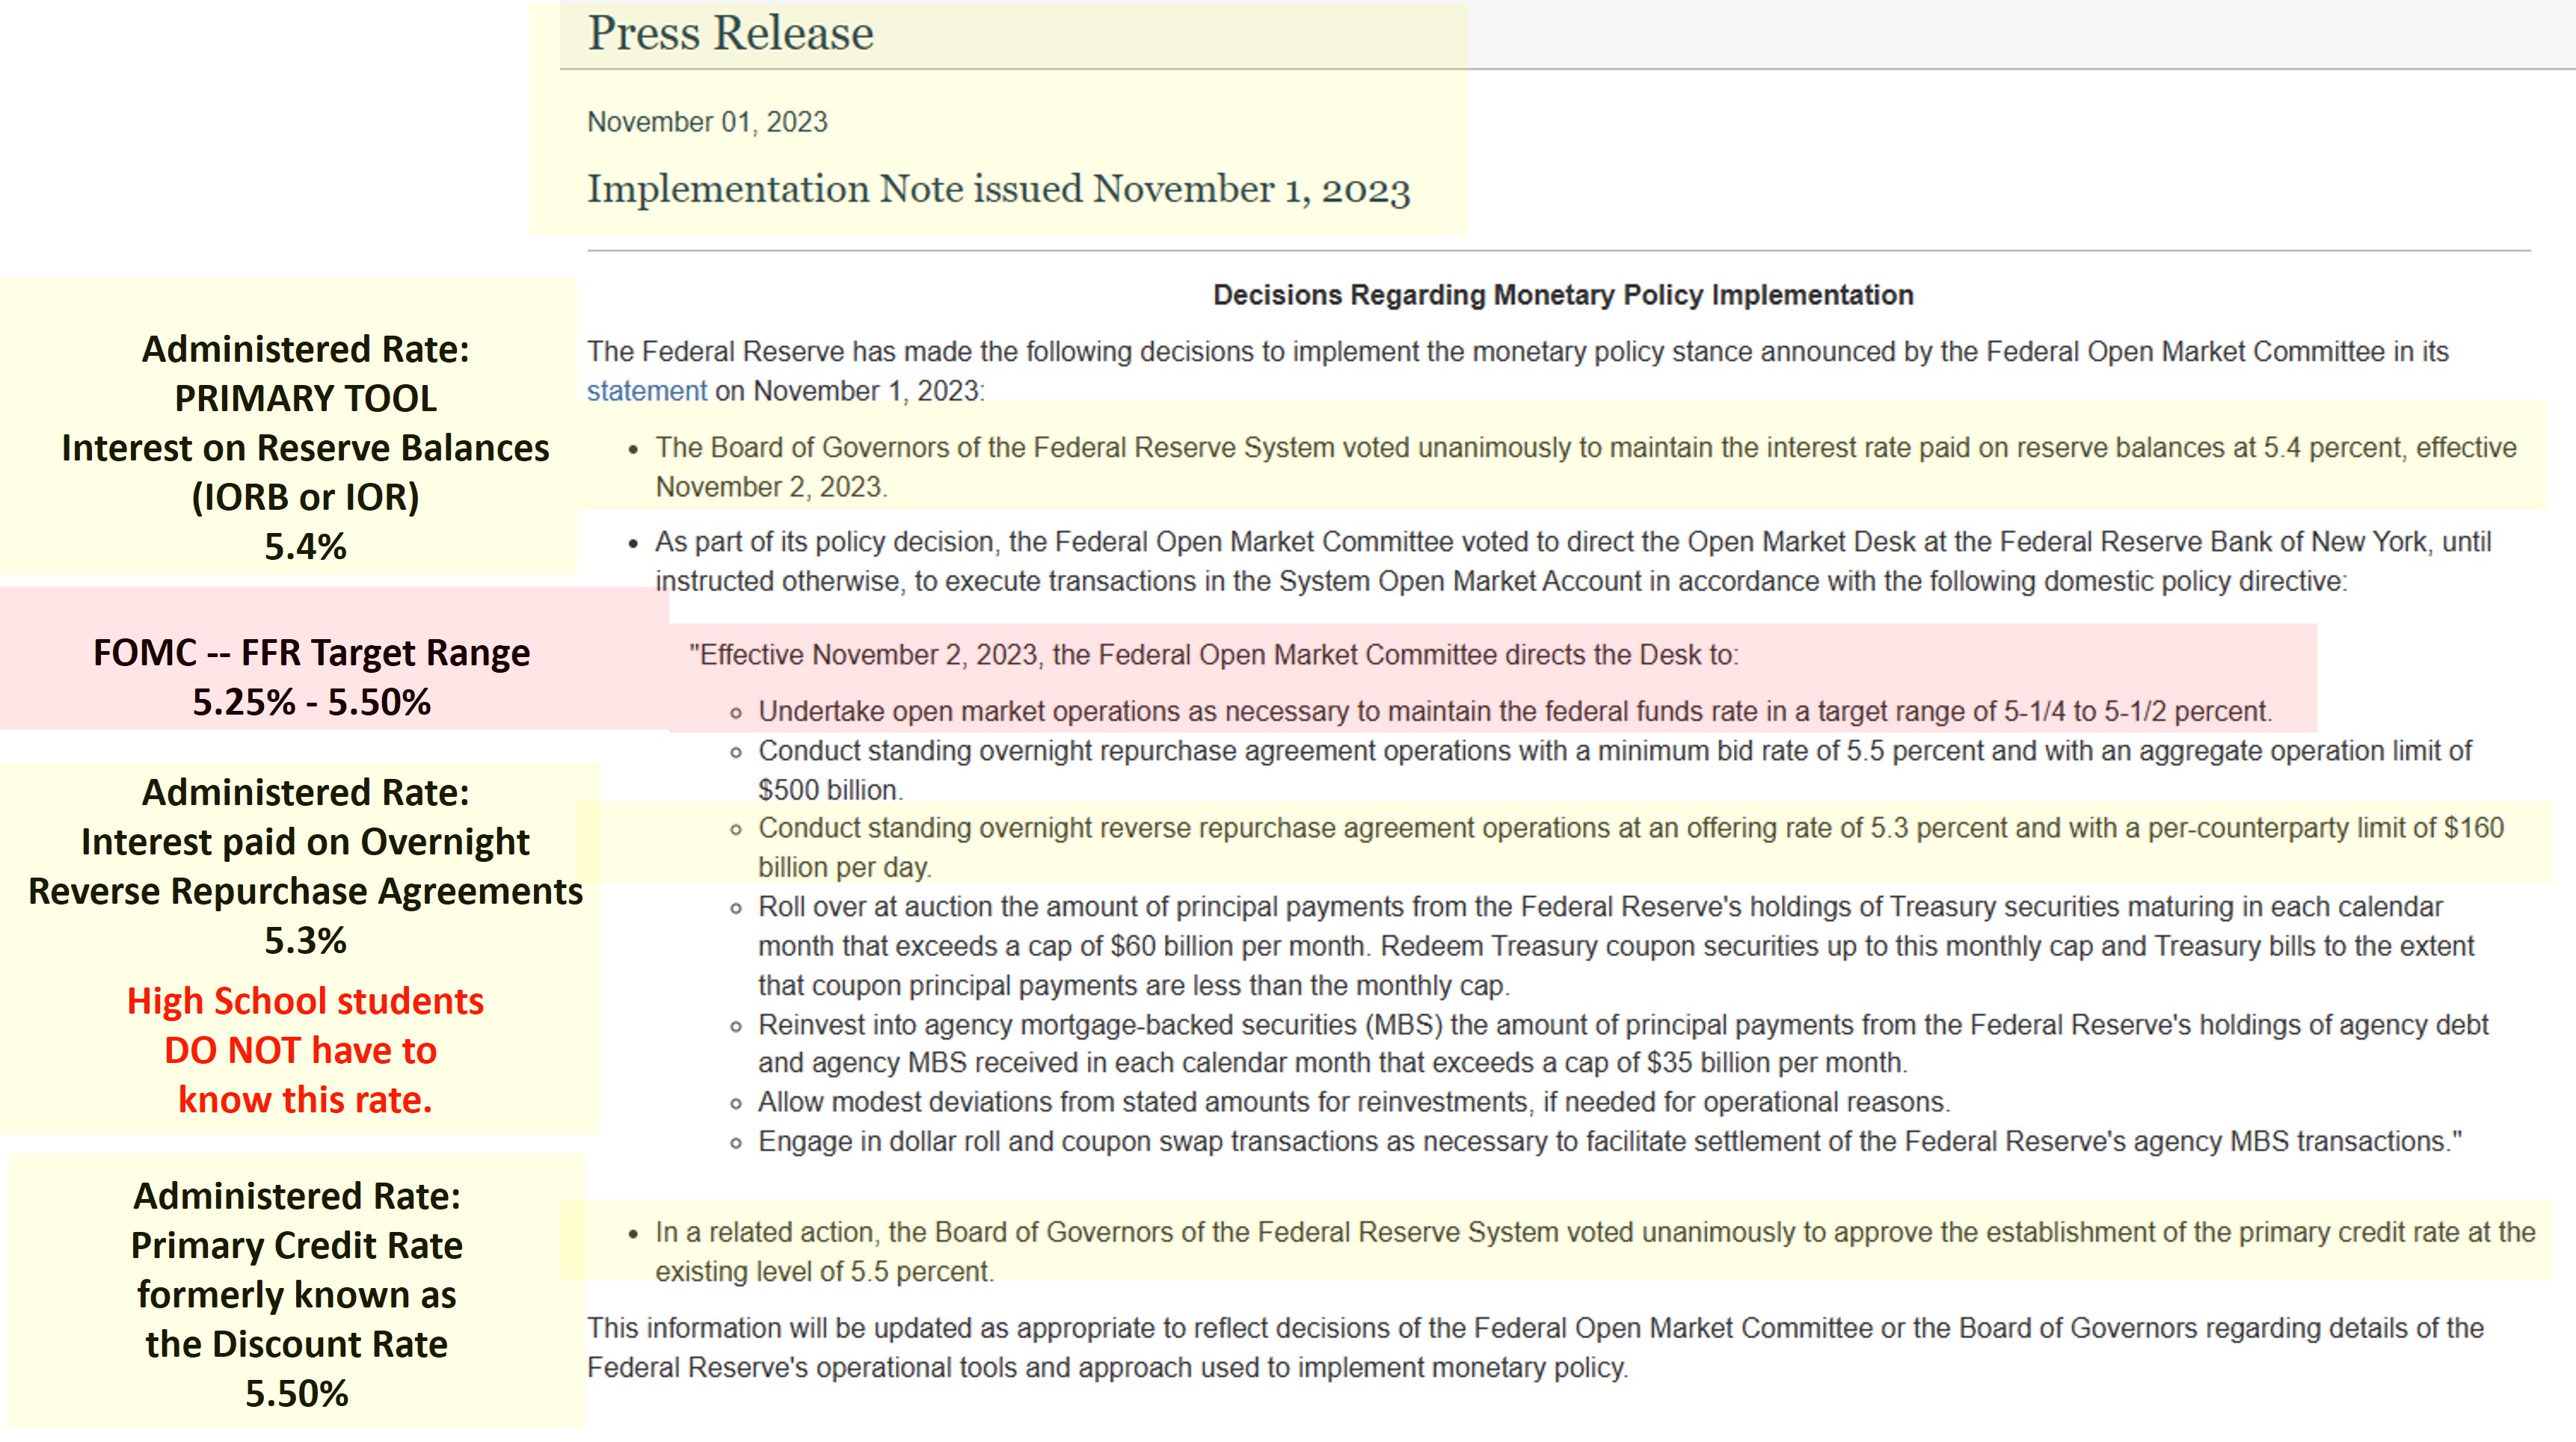Click bullet about interest rate on reserve balances
Screen dimensions: 2576x1442
click(x=1585, y=448)
